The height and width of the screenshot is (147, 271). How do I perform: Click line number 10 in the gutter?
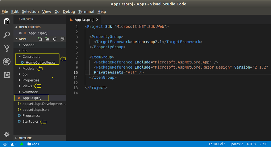76,73
